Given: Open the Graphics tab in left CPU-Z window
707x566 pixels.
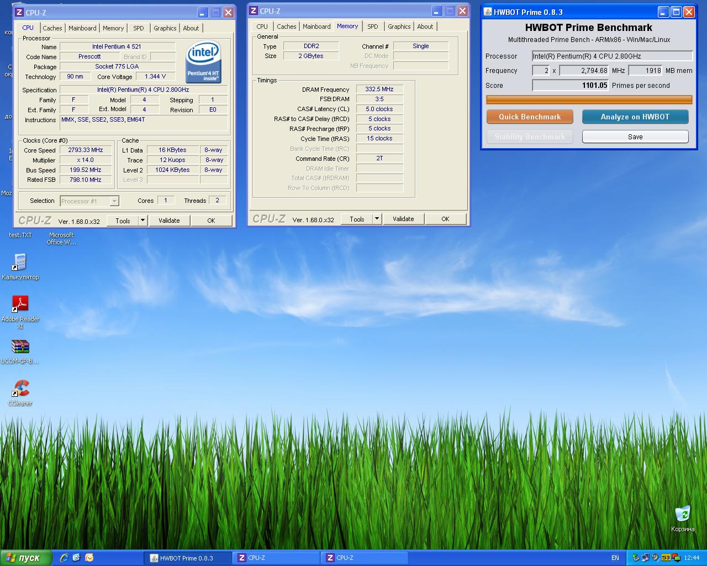Looking at the screenshot, I should tap(165, 28).
